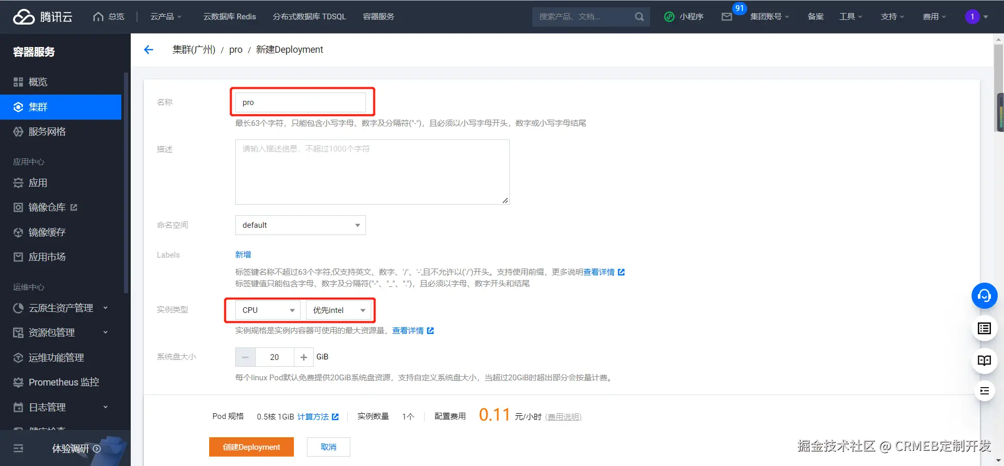The image size is (1004, 466).
Task: Open 容器服务 in top navigation
Action: pyautogui.click(x=379, y=17)
